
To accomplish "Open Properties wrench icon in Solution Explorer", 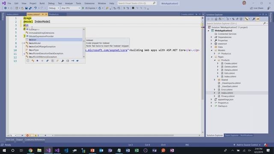I will pyautogui.click(x=254, y=19).
